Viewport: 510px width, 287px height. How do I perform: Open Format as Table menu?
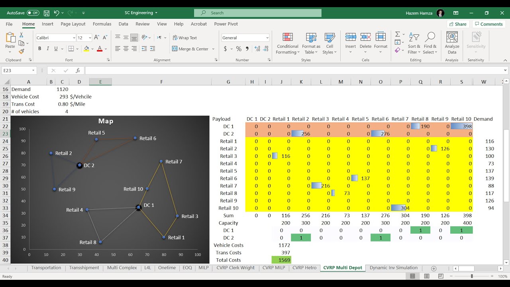(x=311, y=43)
